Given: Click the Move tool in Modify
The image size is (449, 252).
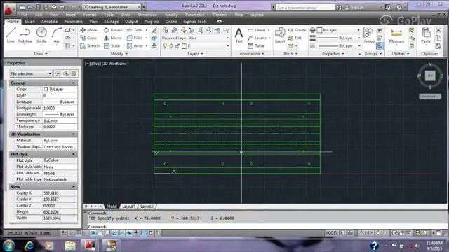Looking at the screenshot, I should pyautogui.click(x=88, y=30).
